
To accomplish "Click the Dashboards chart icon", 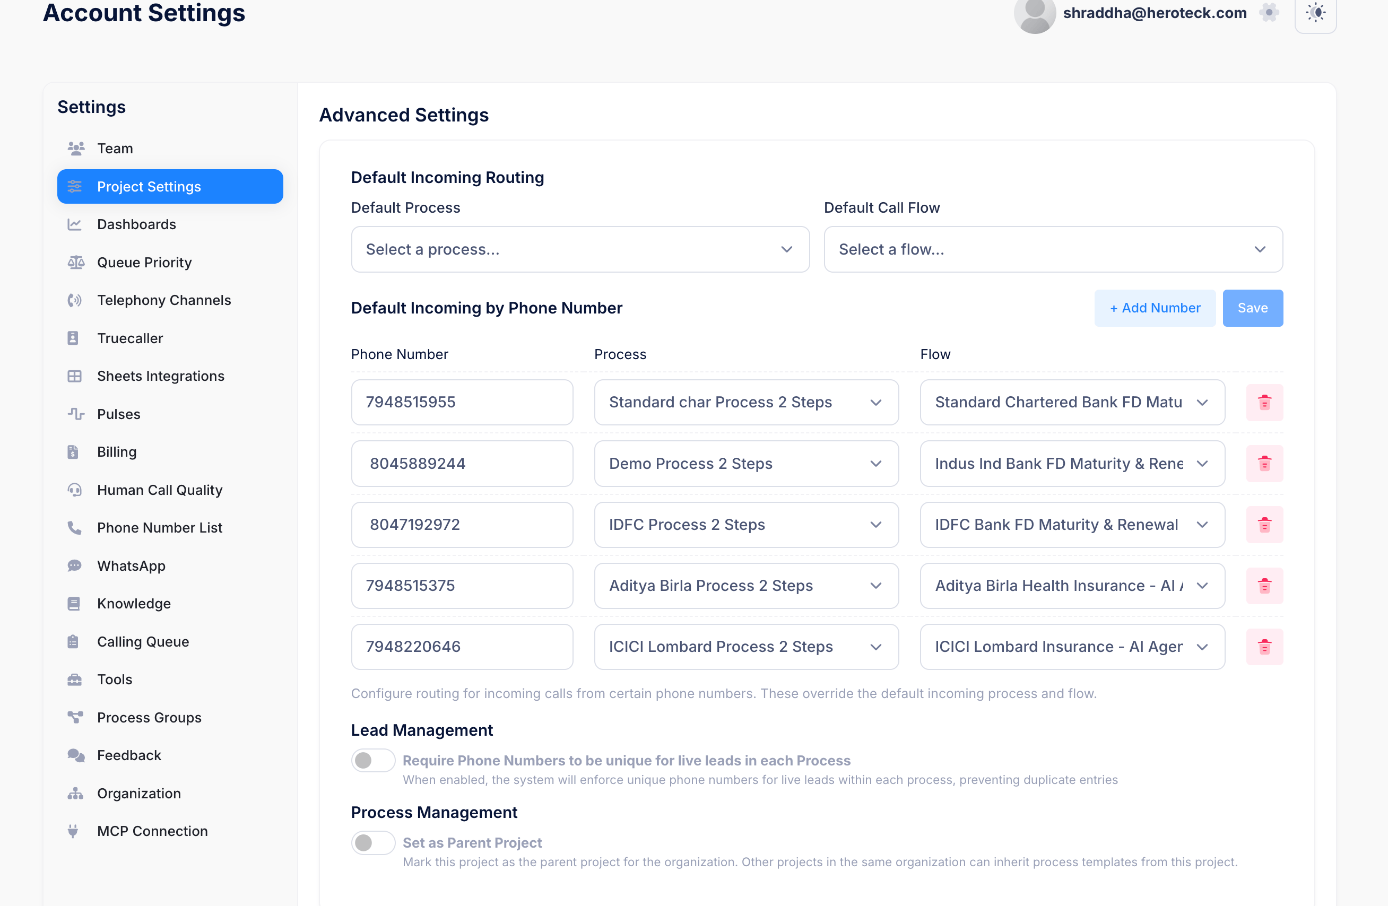I will coord(75,224).
